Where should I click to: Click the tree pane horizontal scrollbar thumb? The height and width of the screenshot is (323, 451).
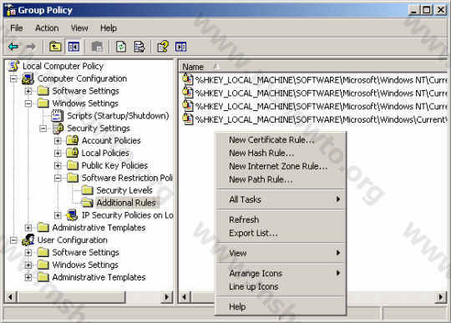pos(71,297)
